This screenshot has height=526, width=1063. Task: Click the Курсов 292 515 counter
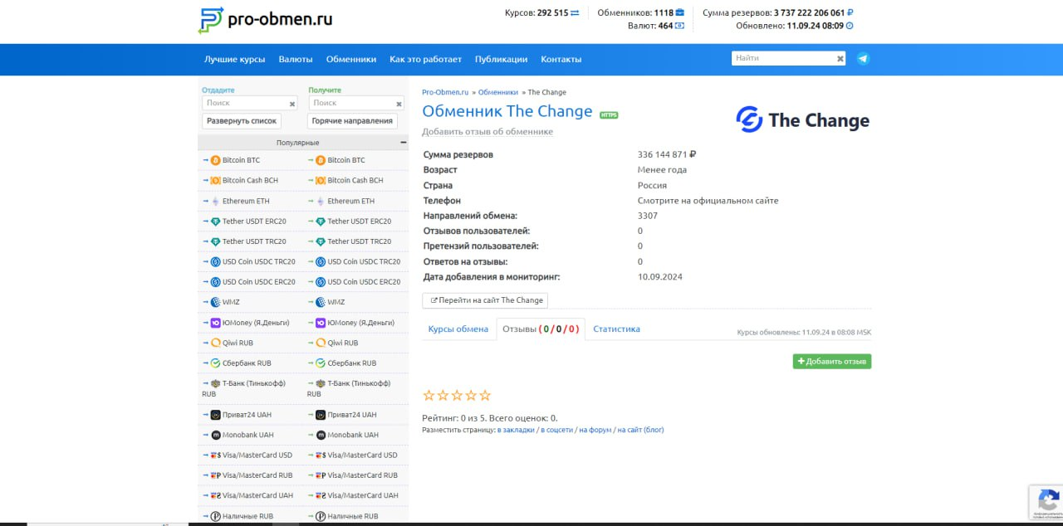[542, 12]
